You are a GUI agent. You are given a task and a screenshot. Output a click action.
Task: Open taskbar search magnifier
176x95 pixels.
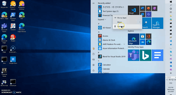171,5
